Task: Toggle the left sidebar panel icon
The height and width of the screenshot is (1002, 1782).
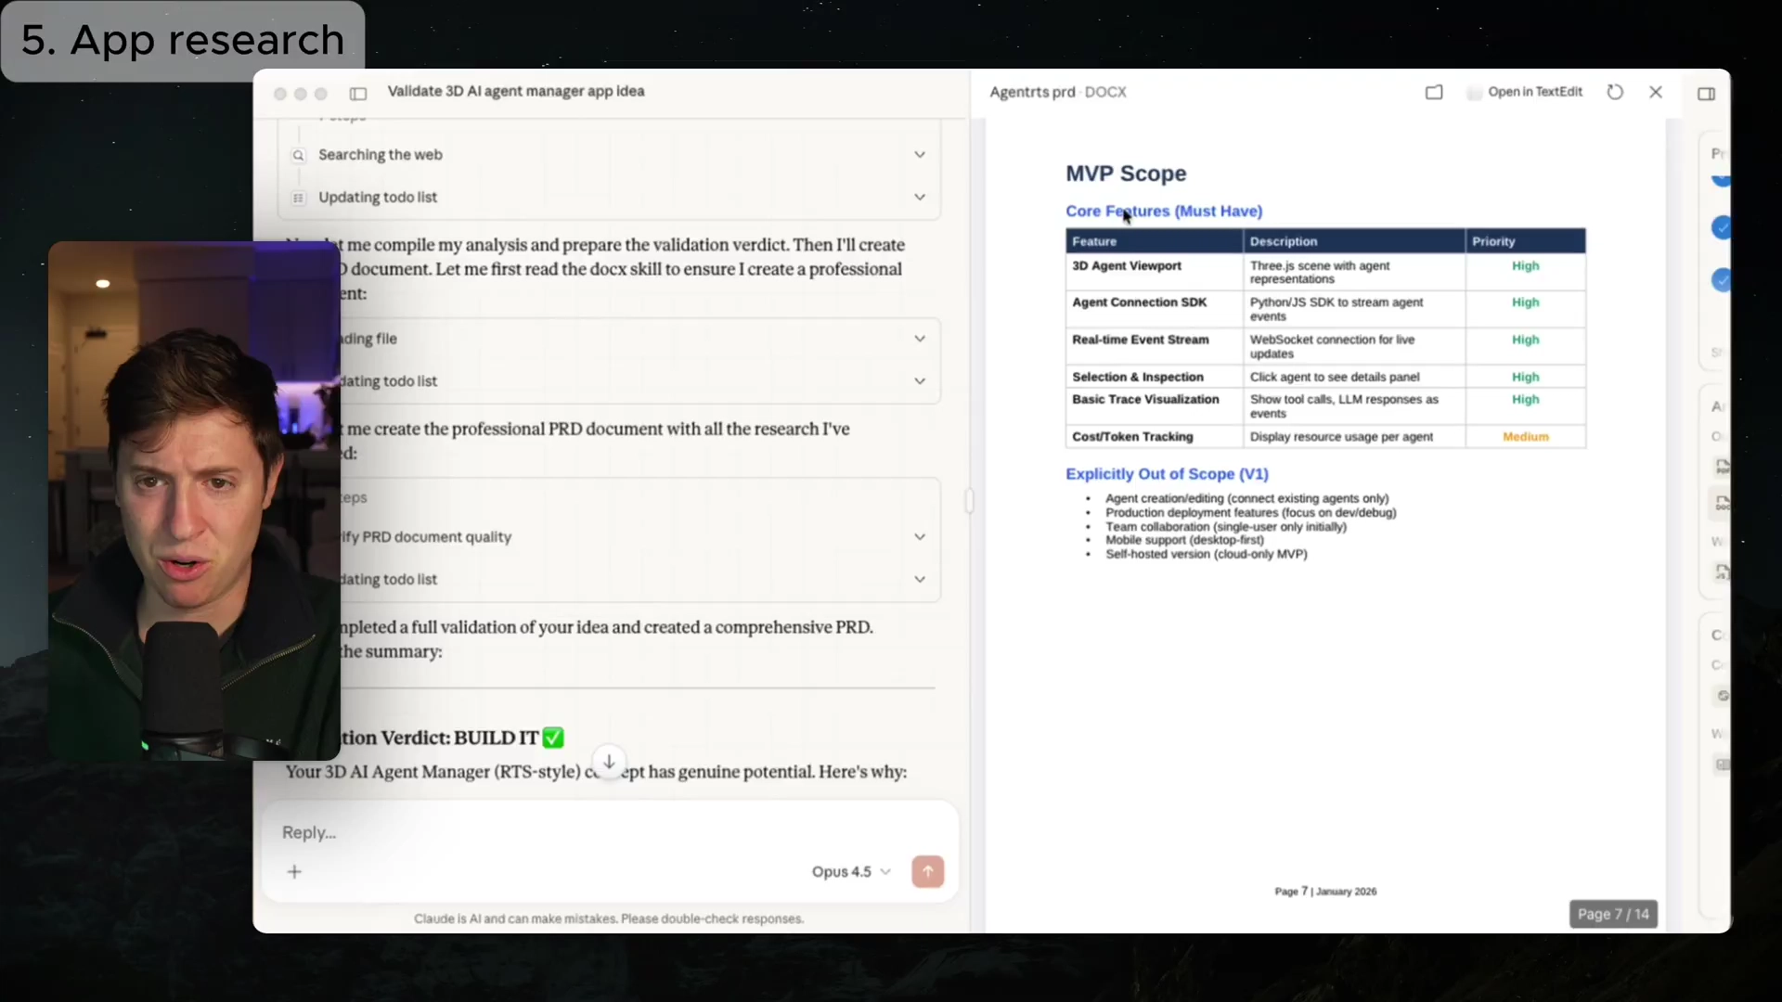Action: tap(358, 93)
